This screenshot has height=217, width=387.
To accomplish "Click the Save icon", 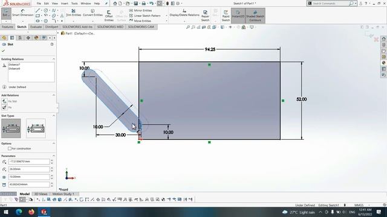I will pyautogui.click(x=135, y=4).
